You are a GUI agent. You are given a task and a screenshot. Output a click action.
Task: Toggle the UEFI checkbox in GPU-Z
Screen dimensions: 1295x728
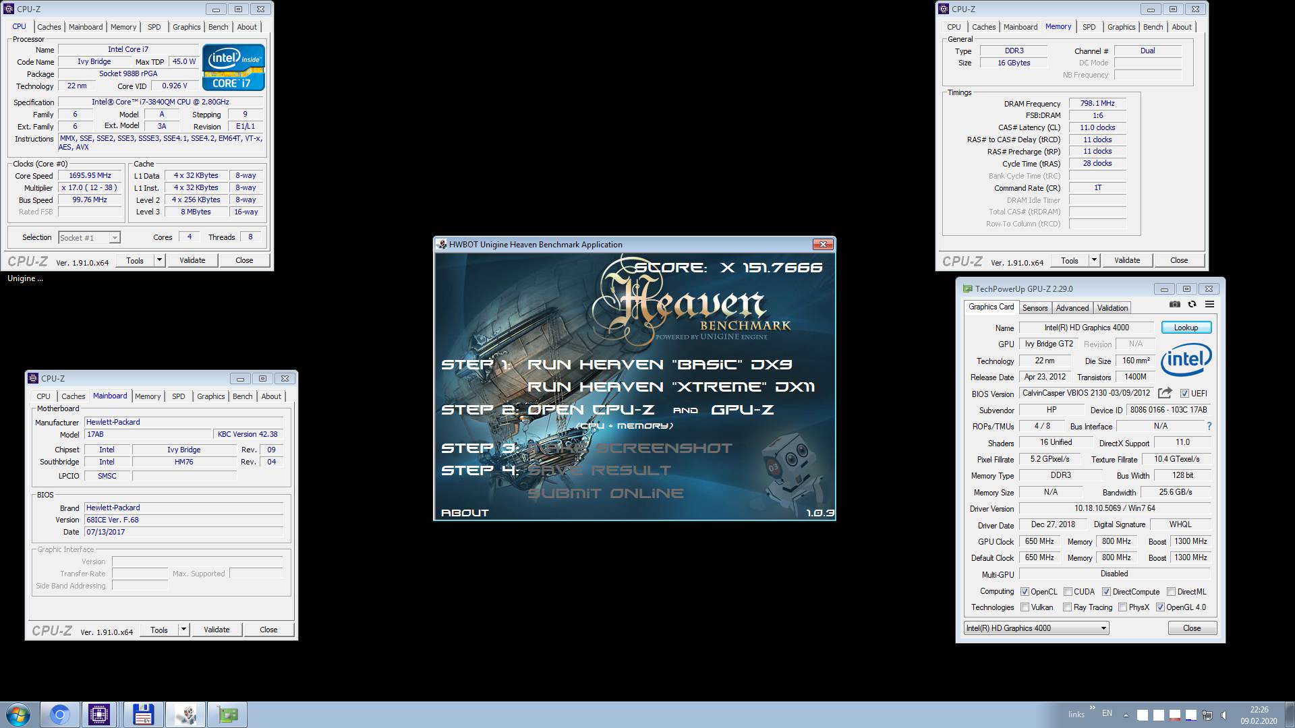1184,394
